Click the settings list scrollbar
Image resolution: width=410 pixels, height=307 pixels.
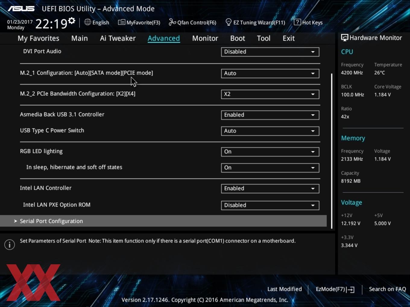332,150
